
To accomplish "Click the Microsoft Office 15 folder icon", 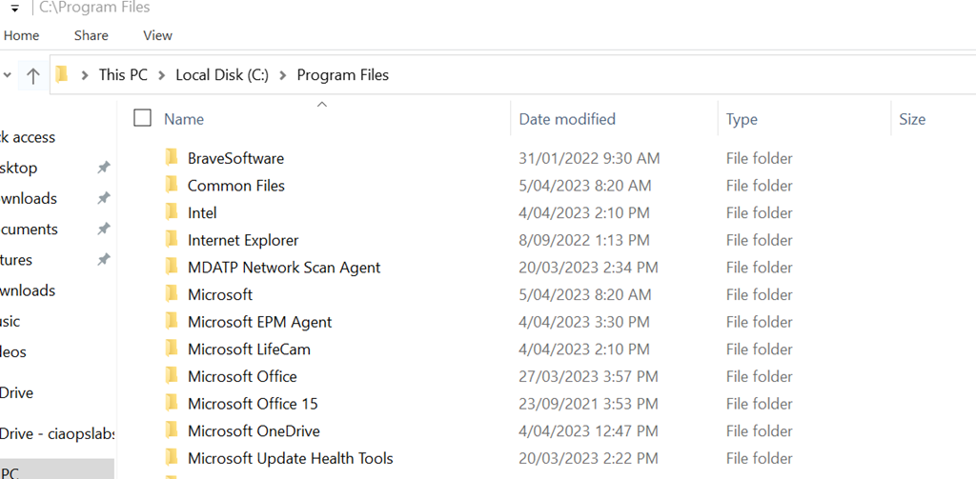I will click(172, 404).
